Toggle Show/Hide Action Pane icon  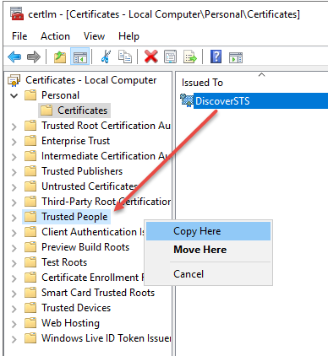pos(236,57)
